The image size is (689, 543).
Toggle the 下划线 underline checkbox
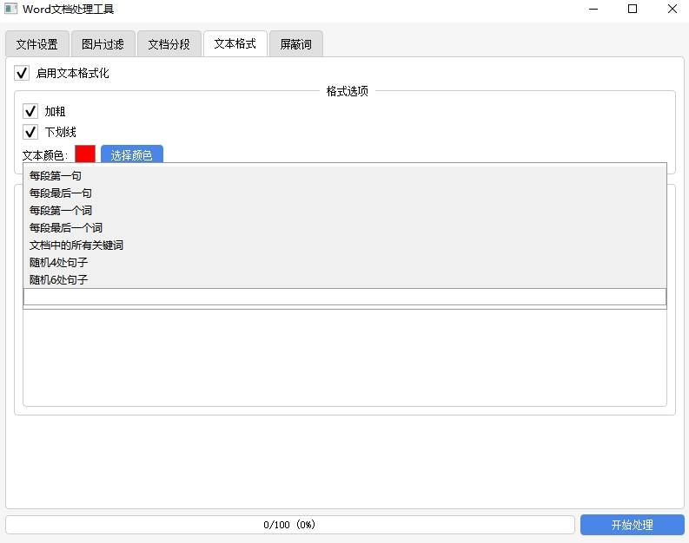[30, 132]
